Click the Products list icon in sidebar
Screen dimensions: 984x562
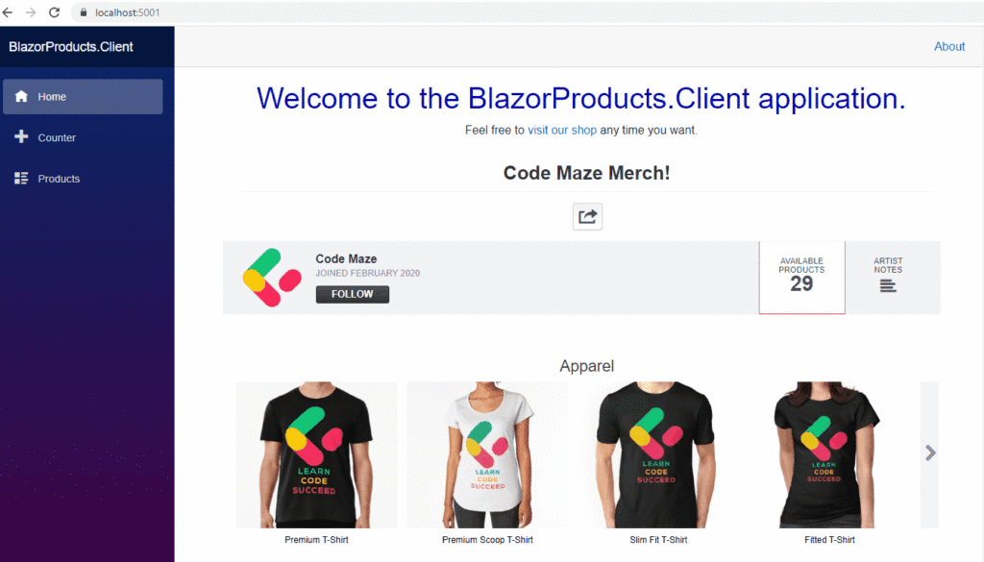pos(21,178)
